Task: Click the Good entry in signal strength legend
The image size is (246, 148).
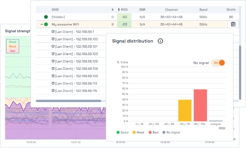Action: 13,42
